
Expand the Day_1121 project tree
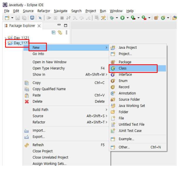point(5,38)
